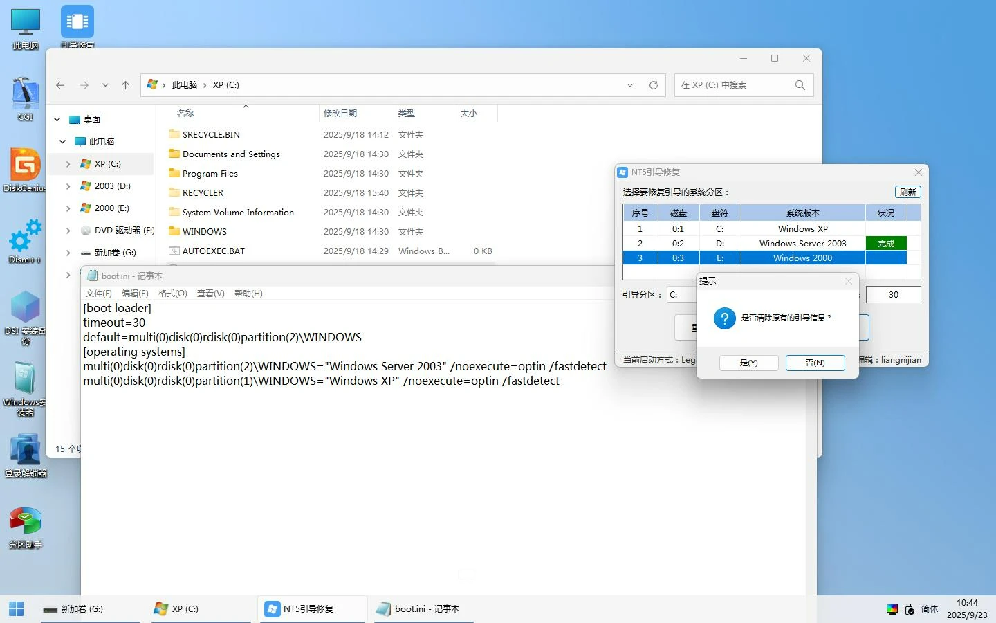Click 否(N) in the 提示 dialog

click(x=815, y=363)
